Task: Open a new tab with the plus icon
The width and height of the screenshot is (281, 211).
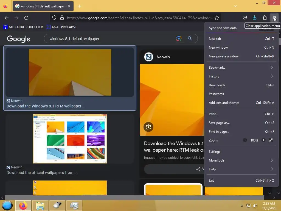Action: (79, 6)
